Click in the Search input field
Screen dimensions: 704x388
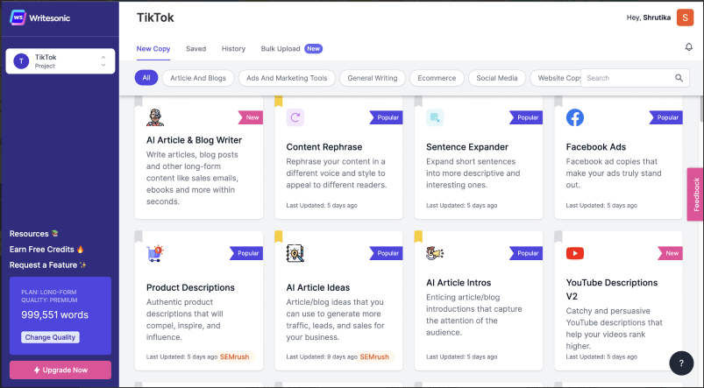coord(635,78)
